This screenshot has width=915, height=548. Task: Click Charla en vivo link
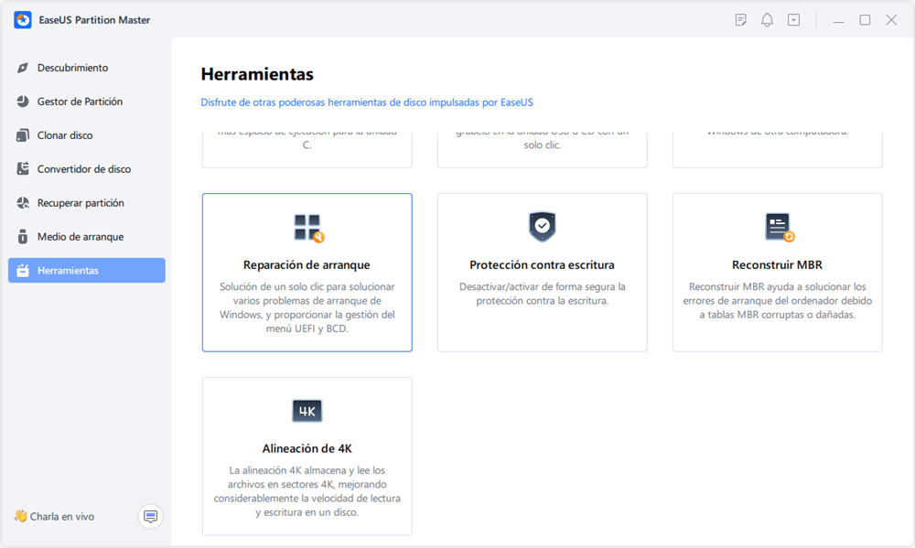pos(62,517)
